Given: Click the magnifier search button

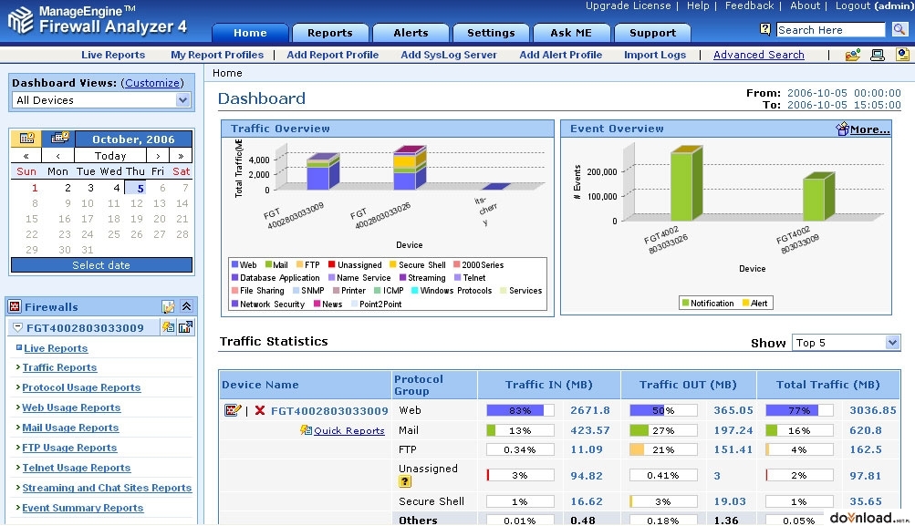Looking at the screenshot, I should (899, 28).
